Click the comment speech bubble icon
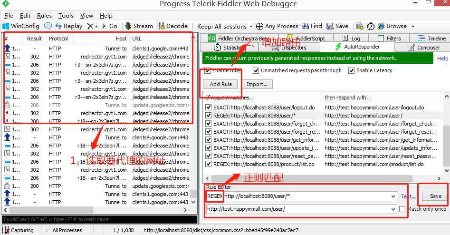This screenshot has width=450, height=235. pyautogui.click(x=48, y=26)
